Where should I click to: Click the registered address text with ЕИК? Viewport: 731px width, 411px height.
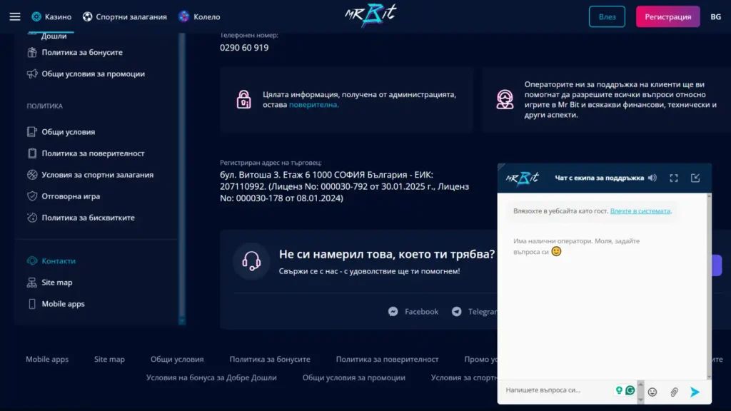coord(345,186)
